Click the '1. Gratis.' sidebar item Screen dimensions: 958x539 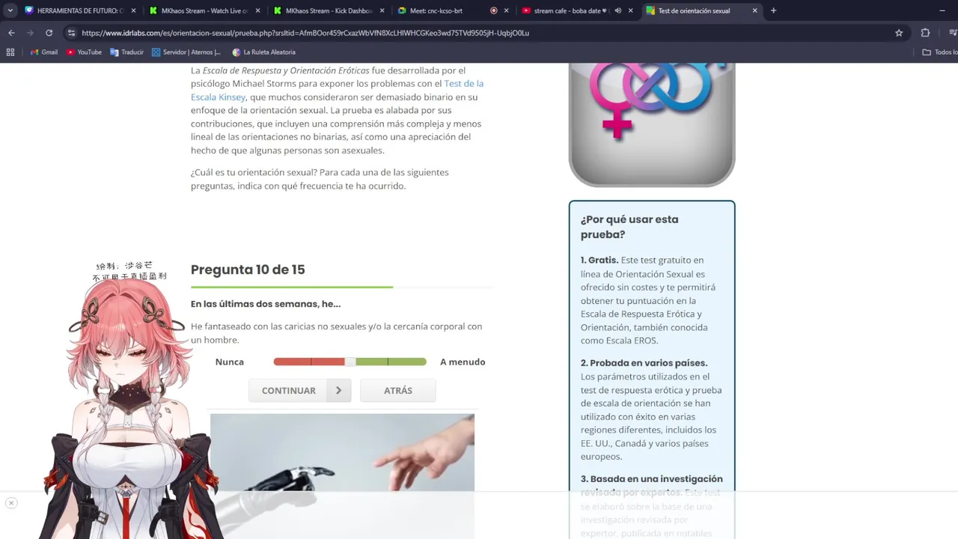point(599,260)
